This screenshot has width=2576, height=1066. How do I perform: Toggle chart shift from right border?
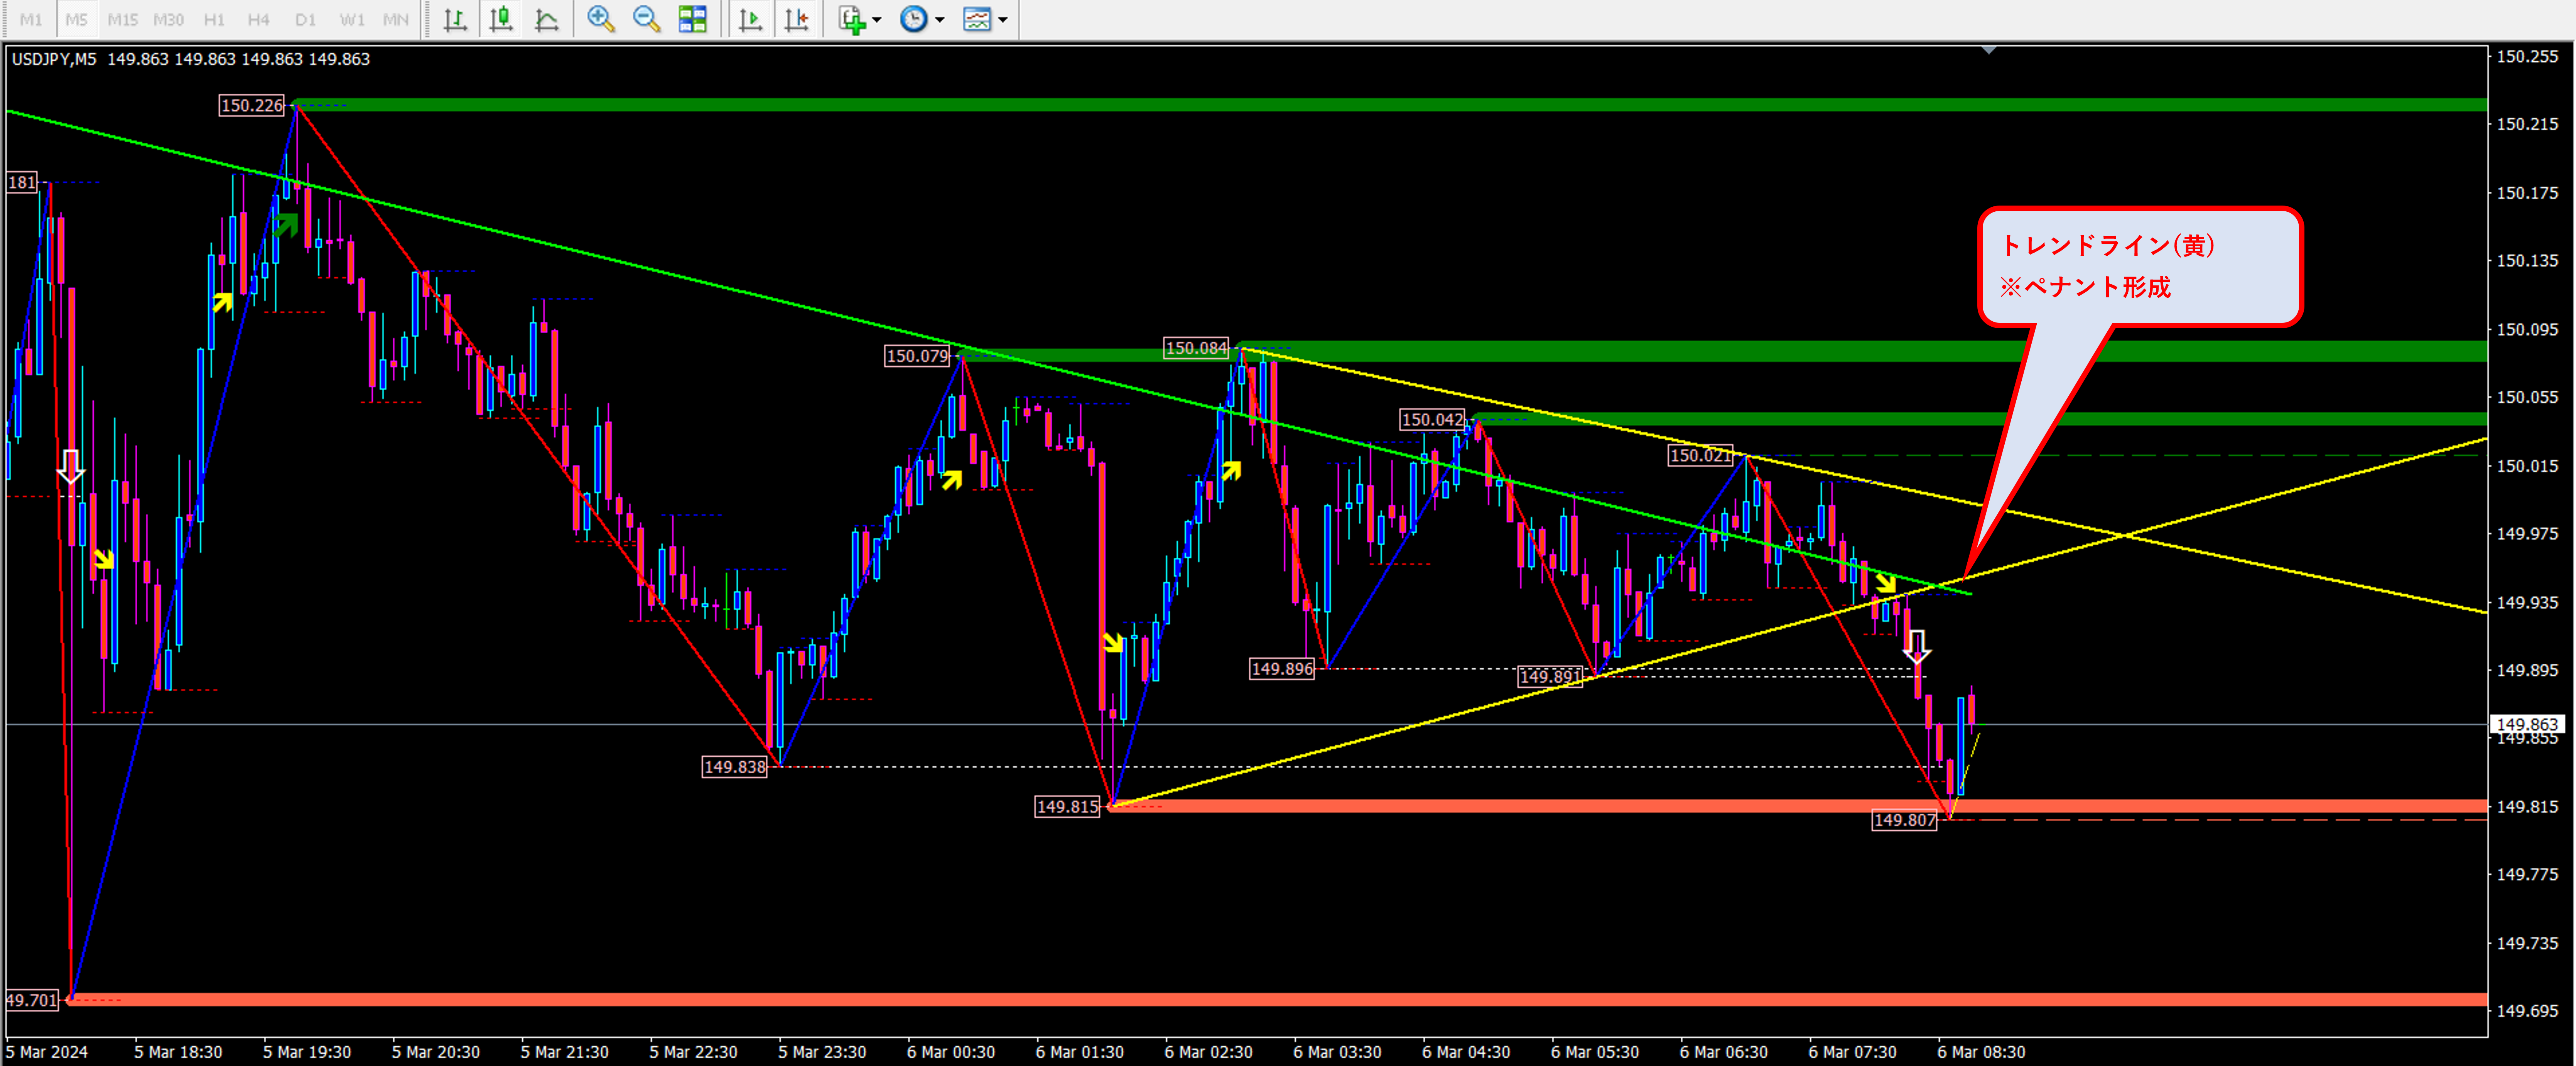click(797, 18)
